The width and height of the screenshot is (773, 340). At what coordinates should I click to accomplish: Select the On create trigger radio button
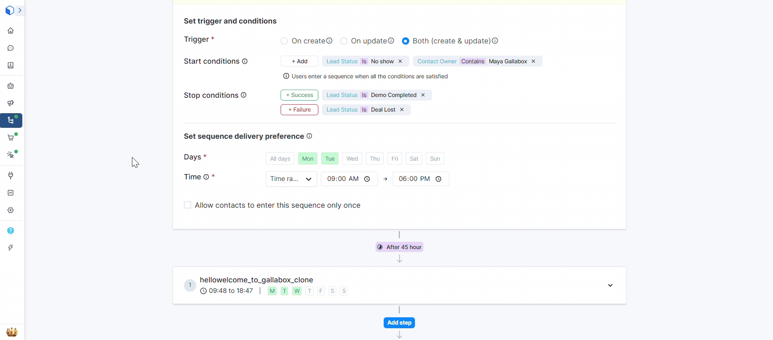[284, 41]
